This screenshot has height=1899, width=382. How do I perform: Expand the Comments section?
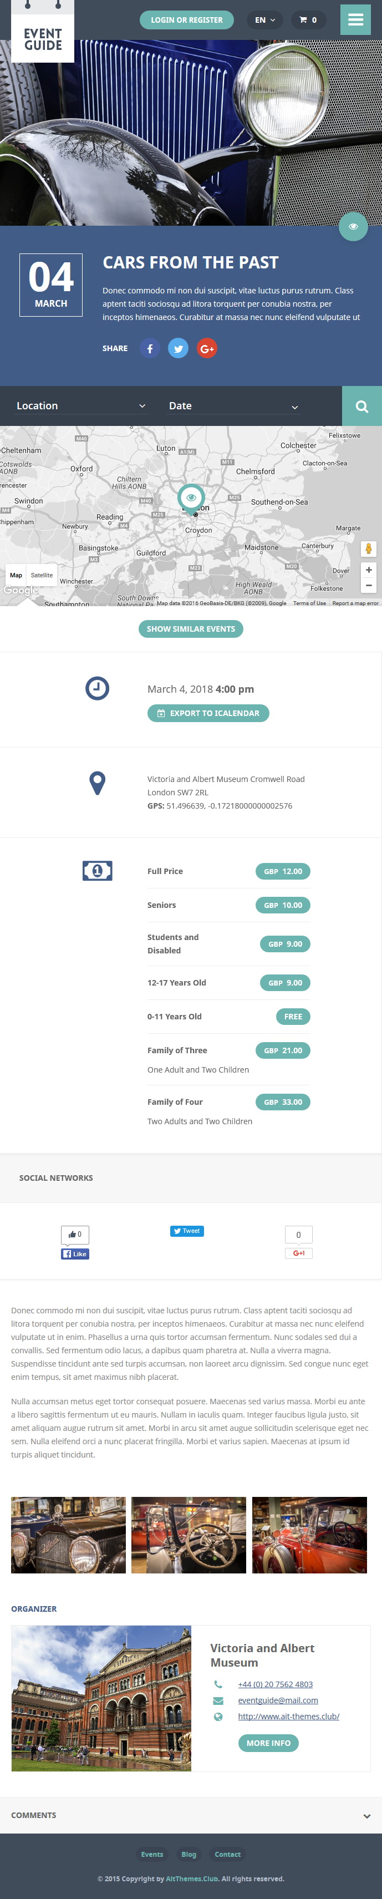(x=191, y=1815)
